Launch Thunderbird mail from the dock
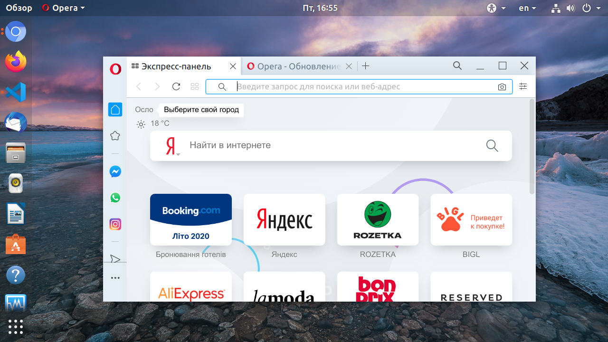The height and width of the screenshot is (342, 608). pos(16,123)
